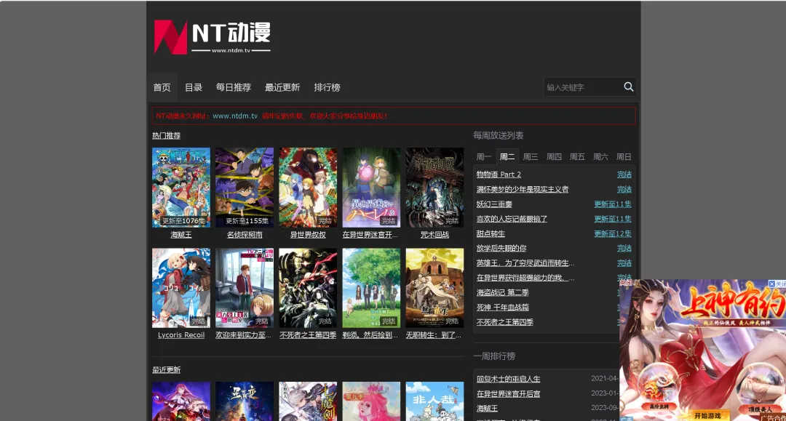Show the 周日 broadcast list

coord(624,156)
